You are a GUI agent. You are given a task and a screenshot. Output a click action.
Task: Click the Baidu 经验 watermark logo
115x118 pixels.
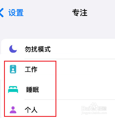[x=94, y=107]
